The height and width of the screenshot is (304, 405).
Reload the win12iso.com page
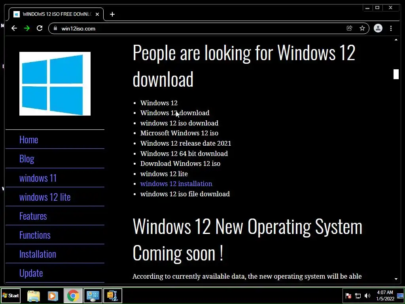tap(40, 28)
